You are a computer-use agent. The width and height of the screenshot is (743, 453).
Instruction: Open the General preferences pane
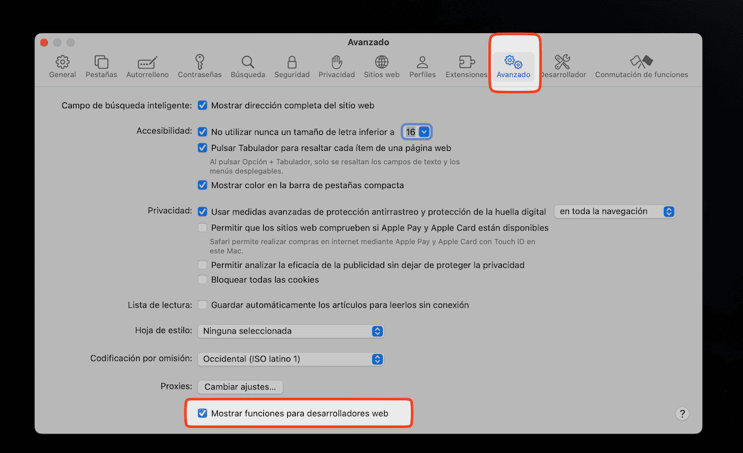pyautogui.click(x=62, y=66)
